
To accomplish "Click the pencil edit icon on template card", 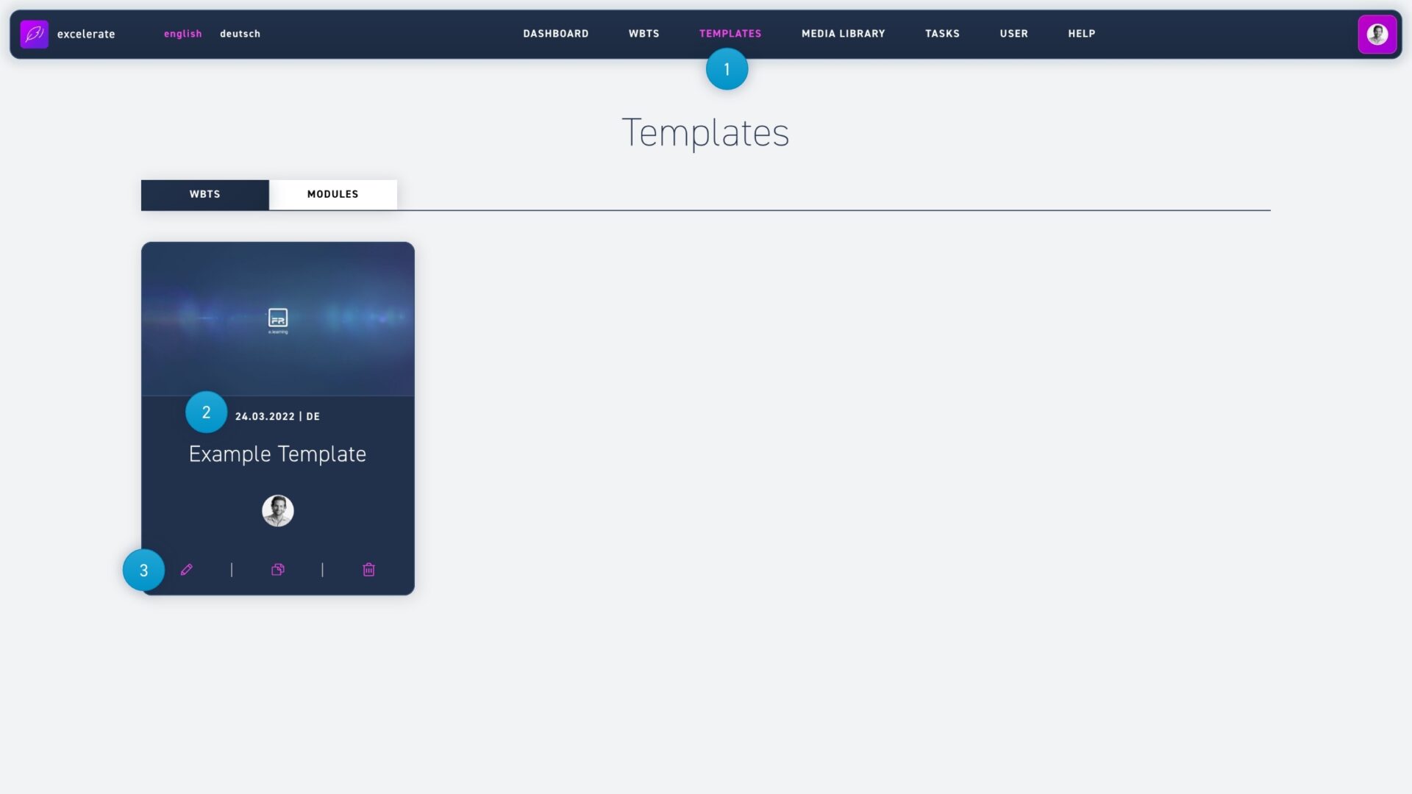I will click(x=187, y=570).
